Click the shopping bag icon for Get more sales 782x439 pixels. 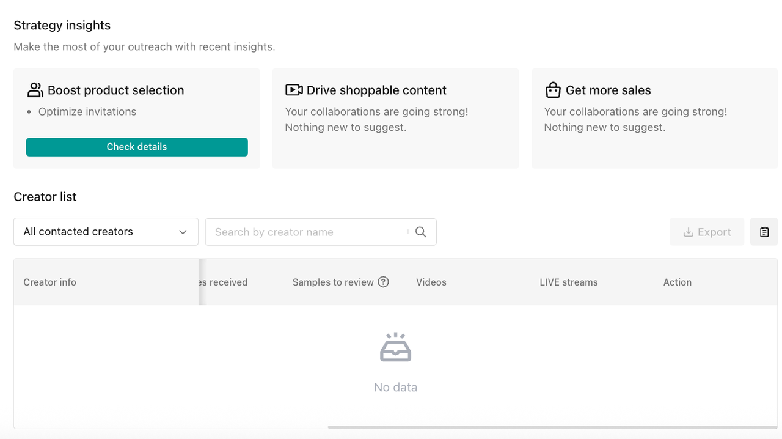pos(553,90)
